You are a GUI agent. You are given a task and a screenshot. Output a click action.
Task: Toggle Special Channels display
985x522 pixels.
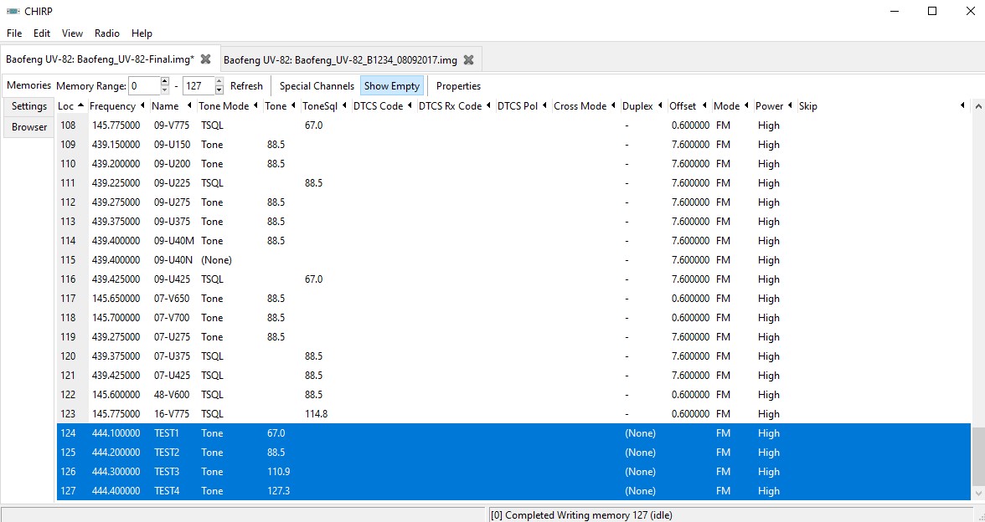(x=317, y=86)
